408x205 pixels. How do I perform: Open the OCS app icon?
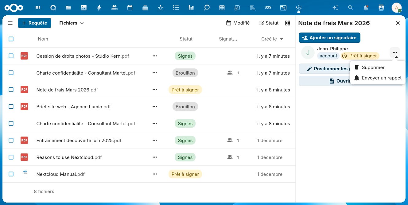point(268,8)
